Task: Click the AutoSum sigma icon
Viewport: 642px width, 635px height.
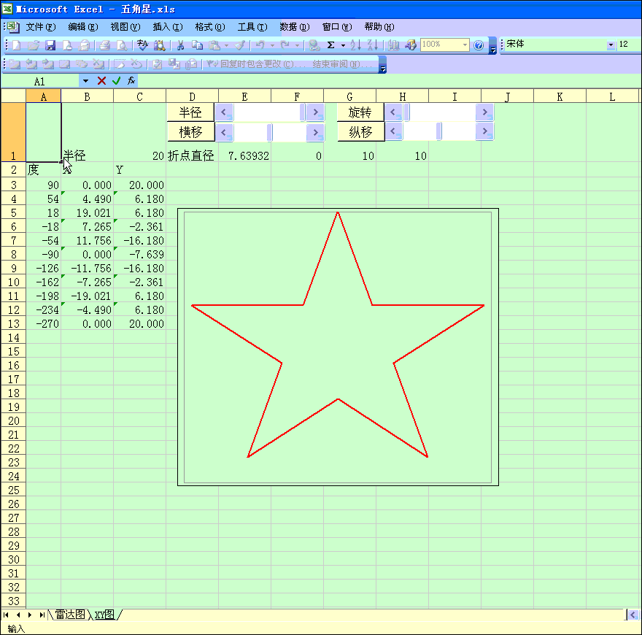Action: click(x=330, y=45)
